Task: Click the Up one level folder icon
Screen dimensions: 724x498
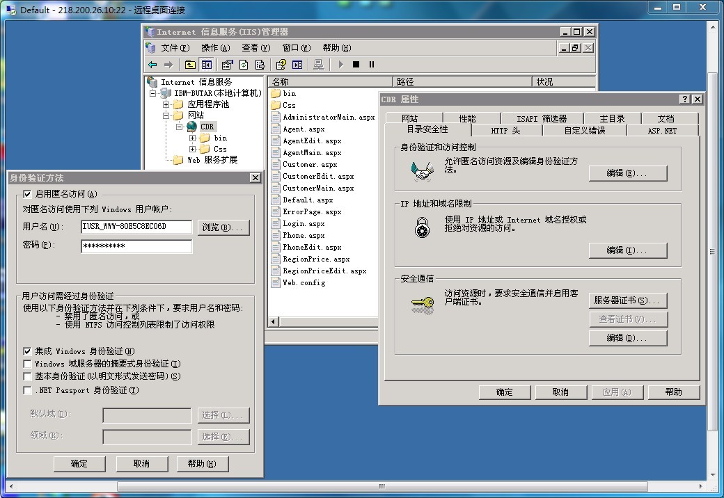Action: 190,65
